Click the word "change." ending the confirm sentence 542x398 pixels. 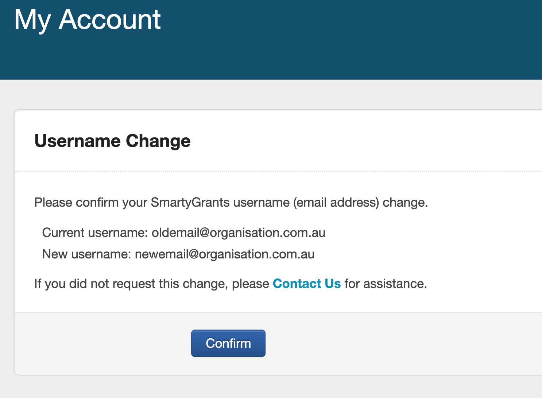tap(405, 202)
